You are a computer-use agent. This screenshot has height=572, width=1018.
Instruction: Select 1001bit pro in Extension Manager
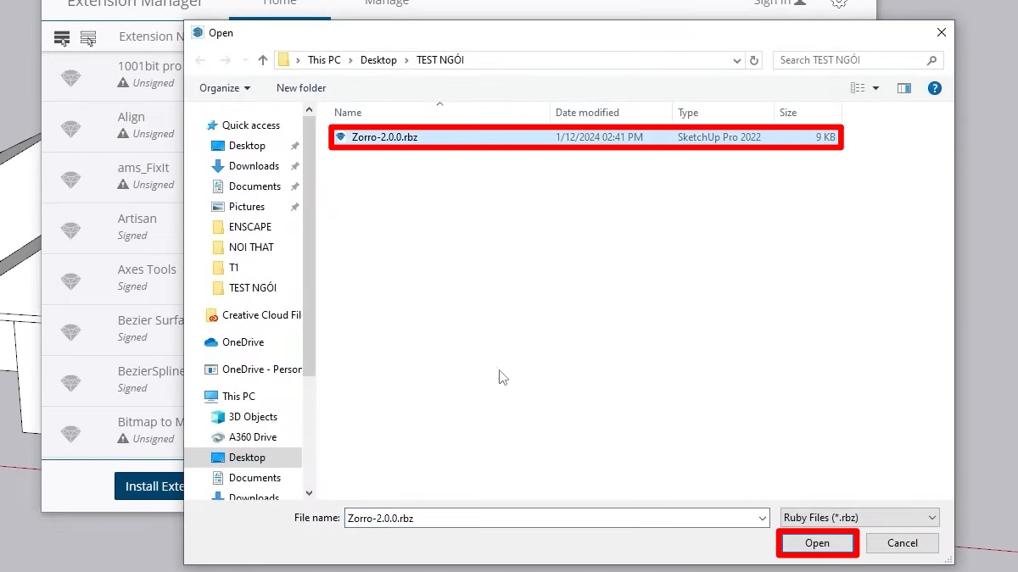113,76
